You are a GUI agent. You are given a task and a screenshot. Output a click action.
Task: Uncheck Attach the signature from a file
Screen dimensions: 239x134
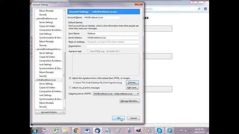coord(70,78)
